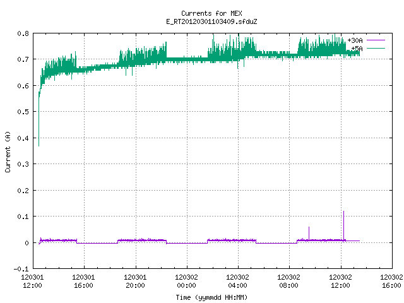Click the 0.6 y-axis tick label

(x=23, y=86)
